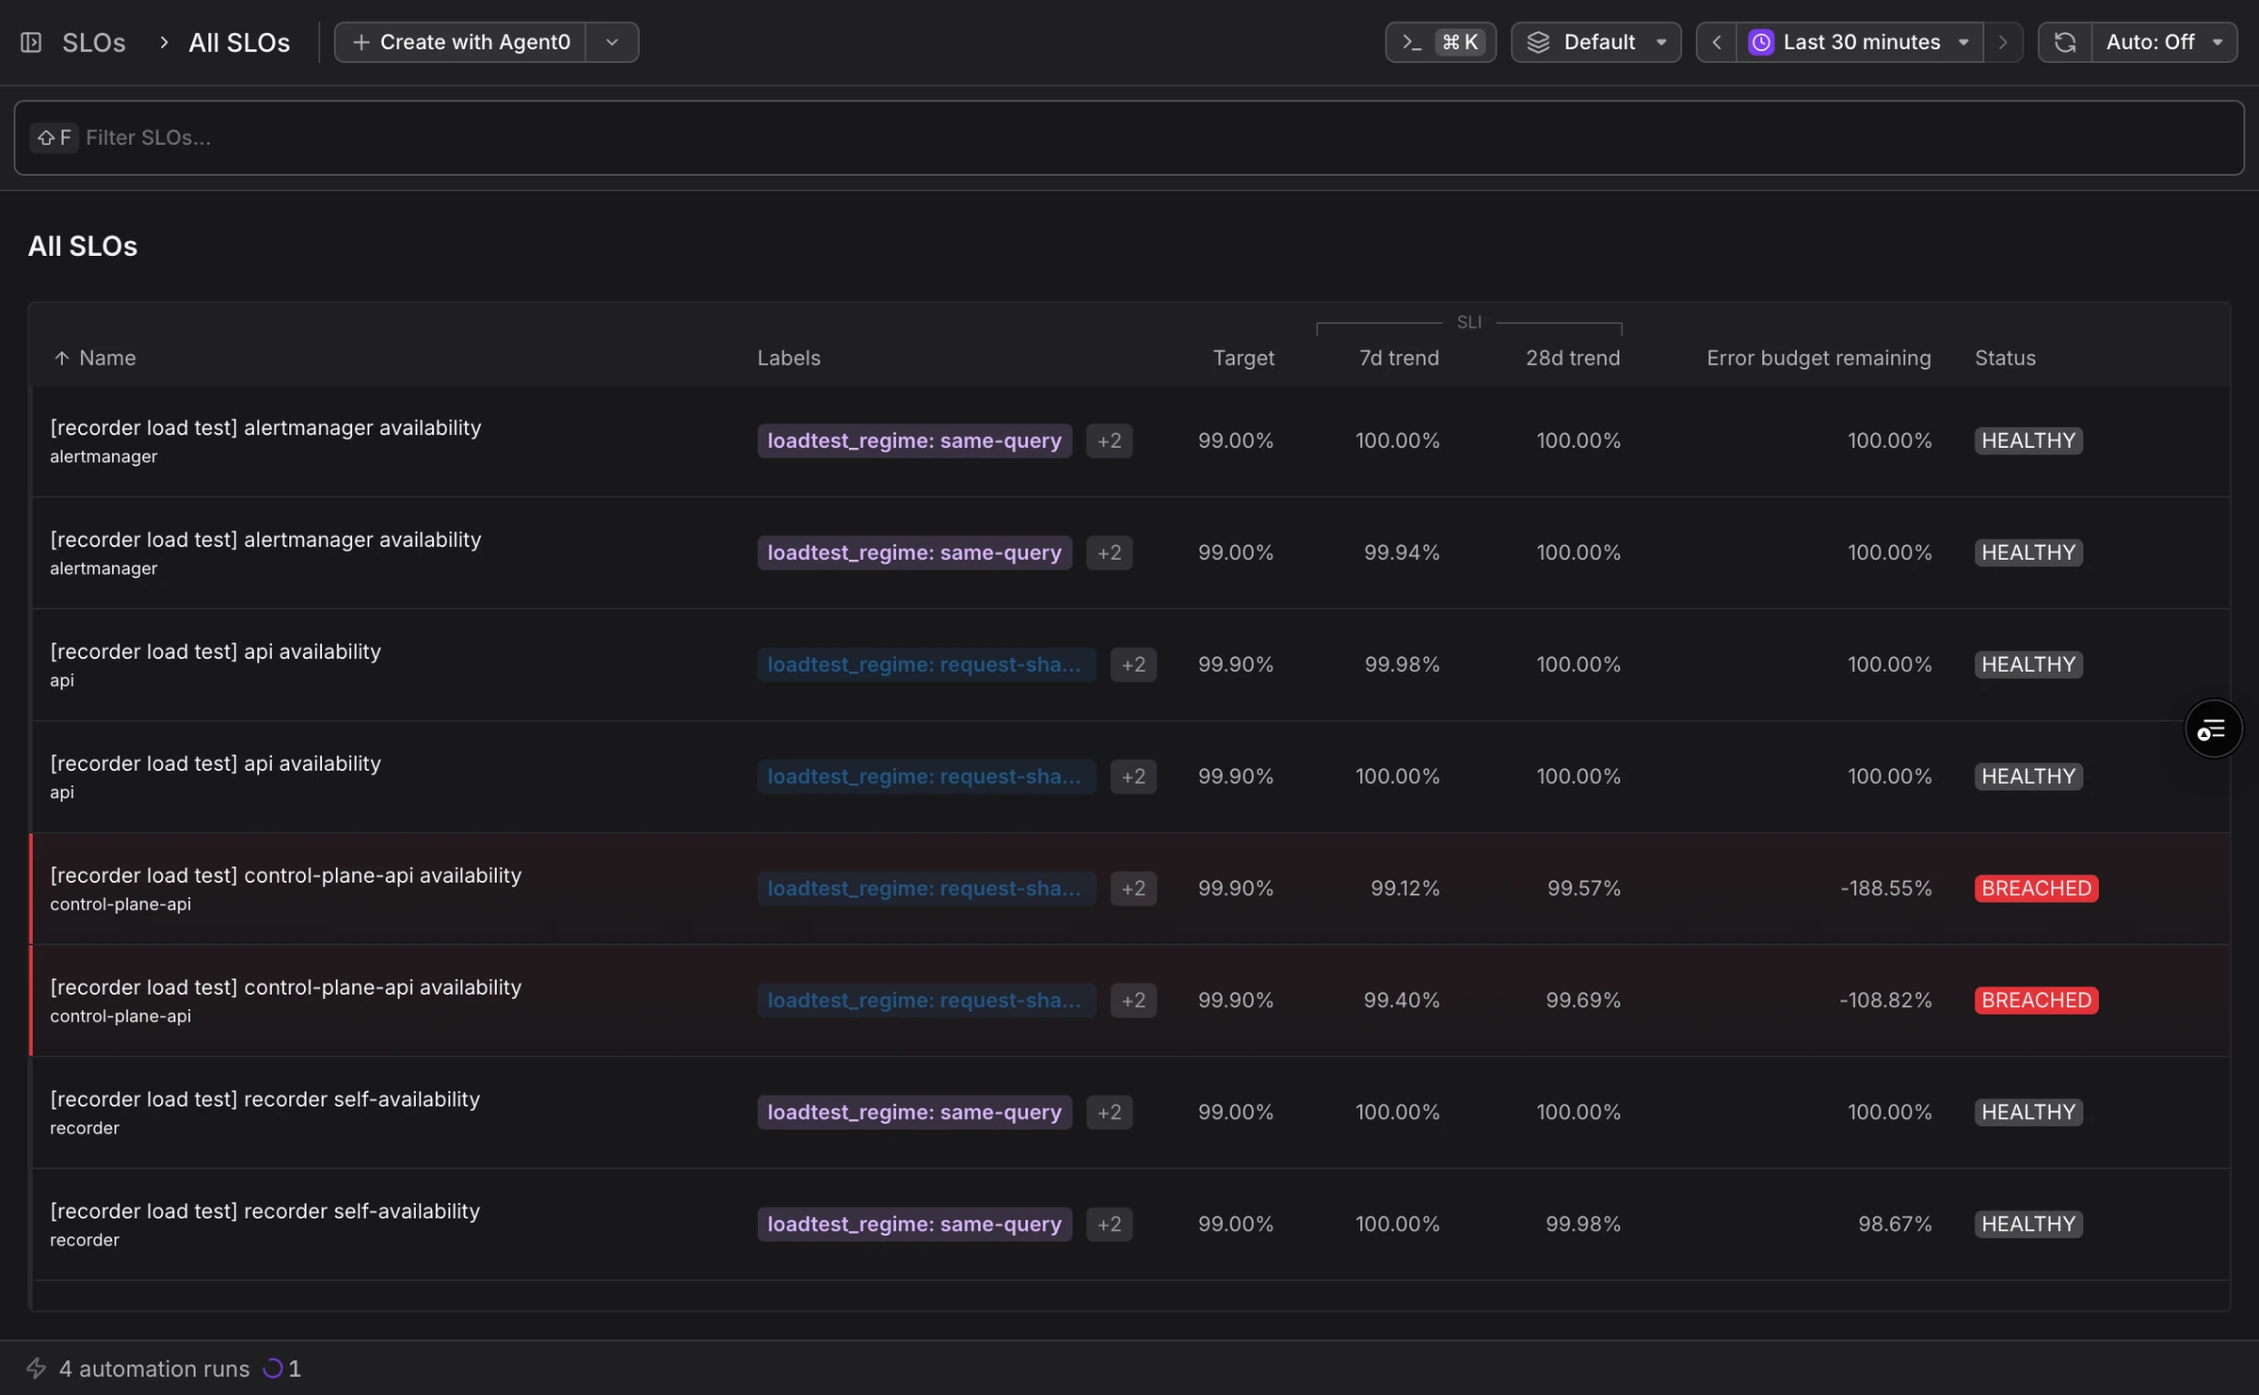Click the refresh icon
Screen dimensions: 2259x1395
[x=2065, y=42]
